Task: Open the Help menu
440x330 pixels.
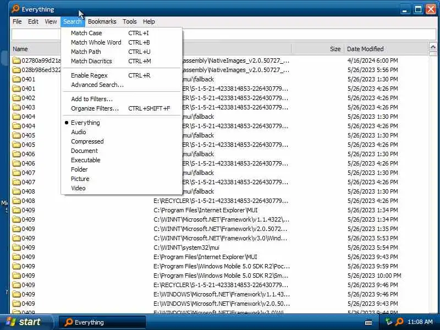Action: click(x=148, y=21)
